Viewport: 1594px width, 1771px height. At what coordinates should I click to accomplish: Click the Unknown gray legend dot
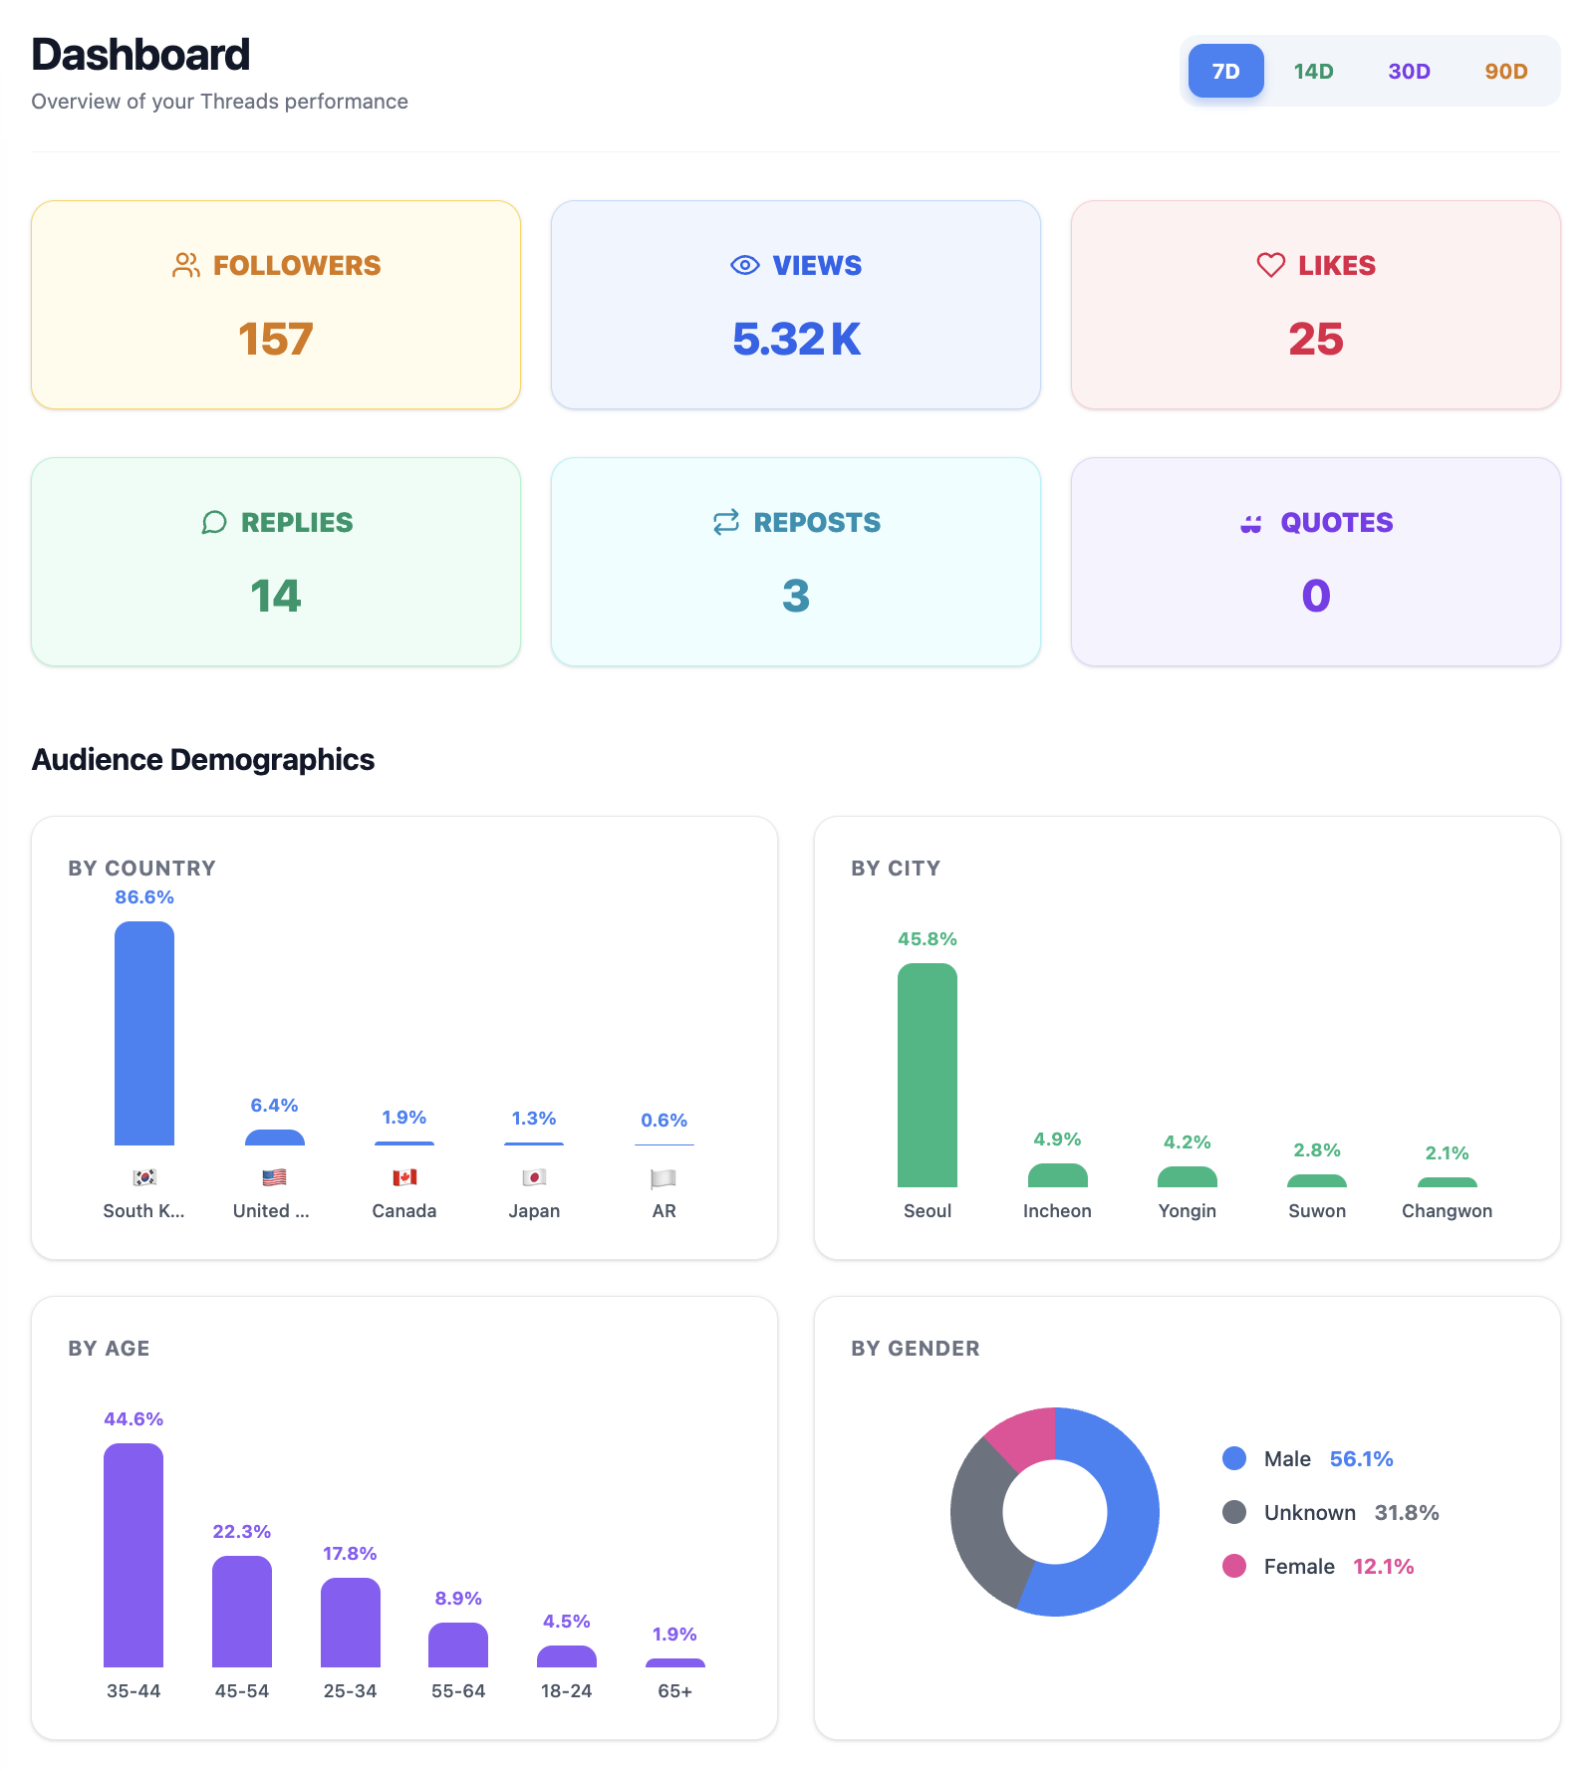1234,1512
